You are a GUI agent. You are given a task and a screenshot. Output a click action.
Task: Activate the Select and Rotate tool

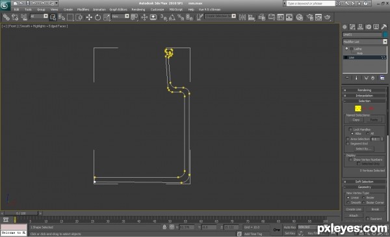97,17
